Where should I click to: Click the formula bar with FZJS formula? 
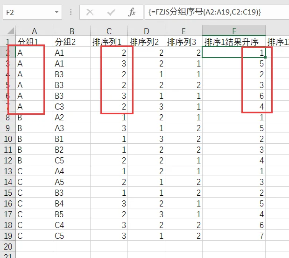tap(217, 12)
